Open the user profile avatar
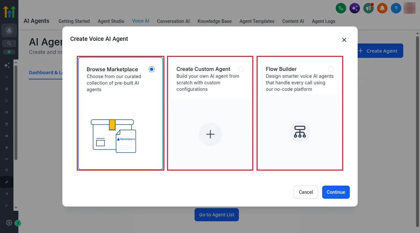 [409, 8]
